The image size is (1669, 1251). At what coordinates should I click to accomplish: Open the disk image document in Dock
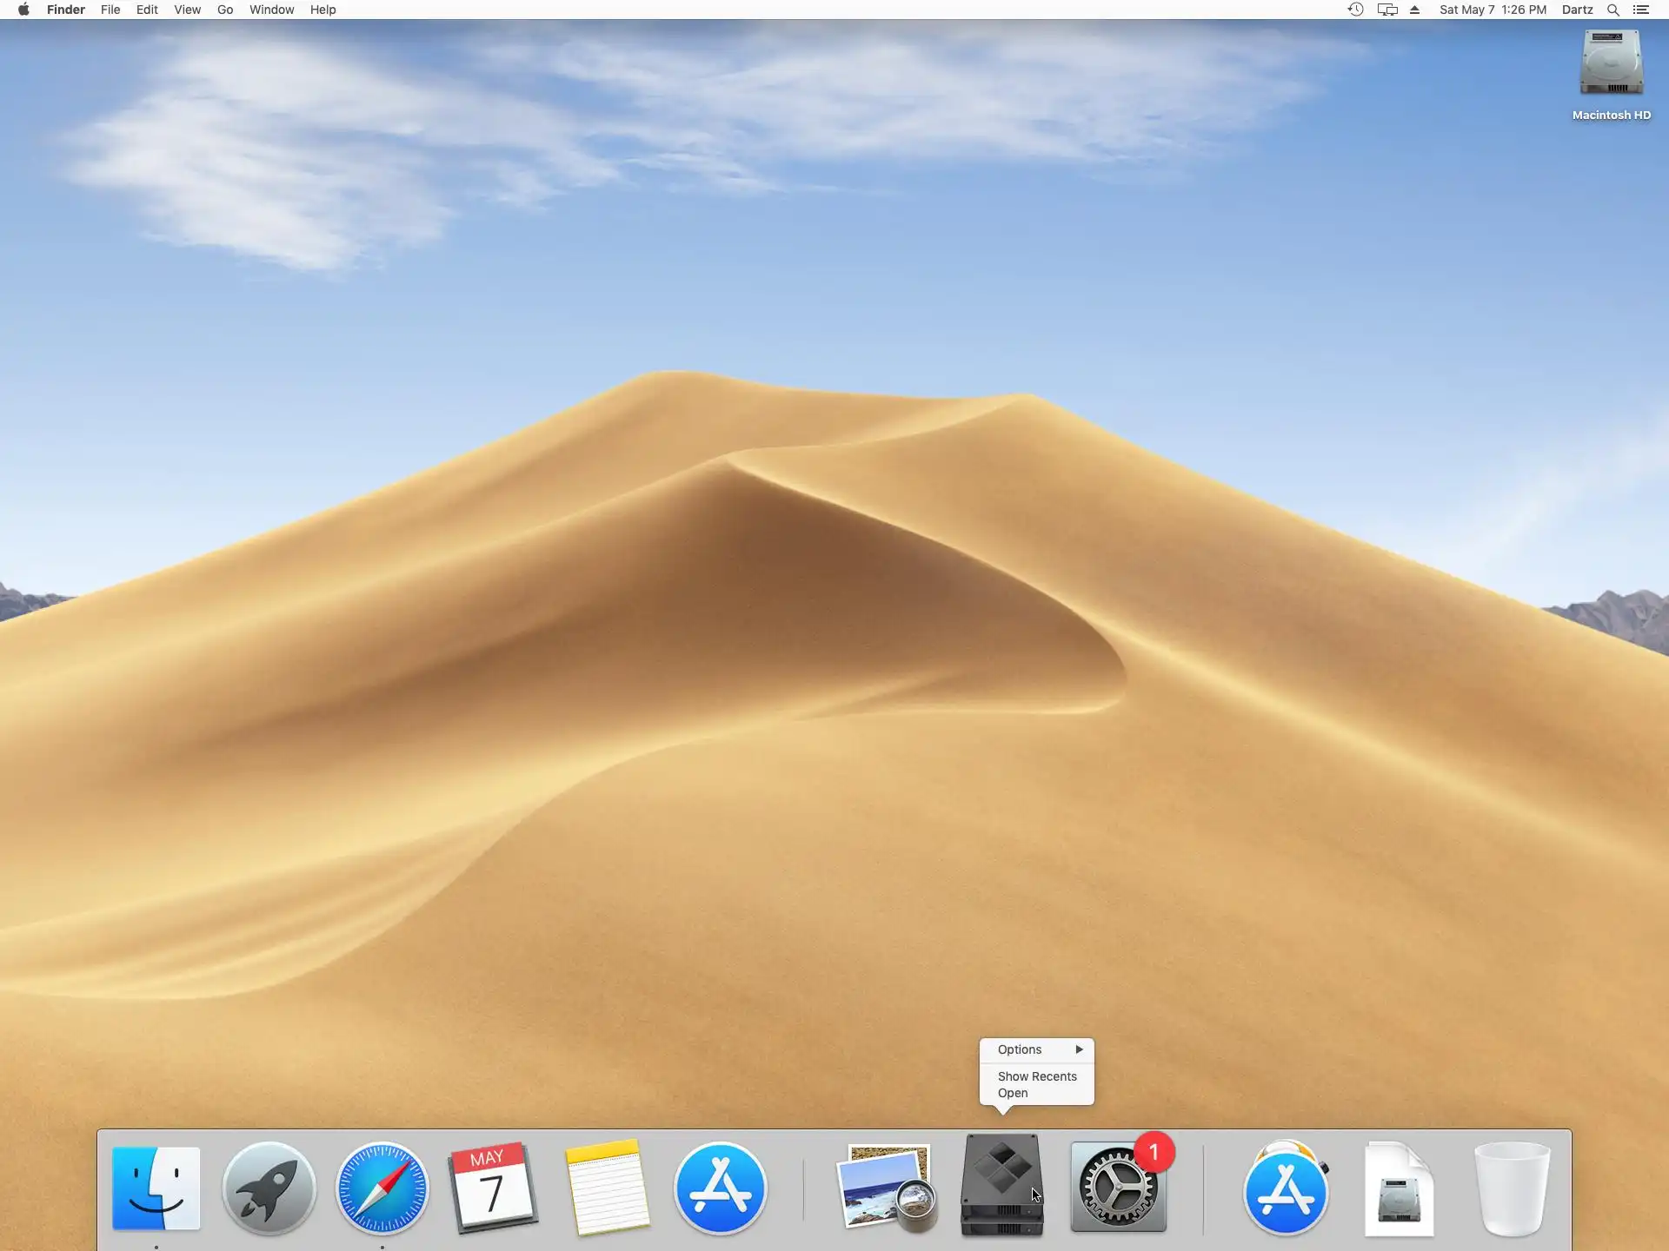1399,1188
